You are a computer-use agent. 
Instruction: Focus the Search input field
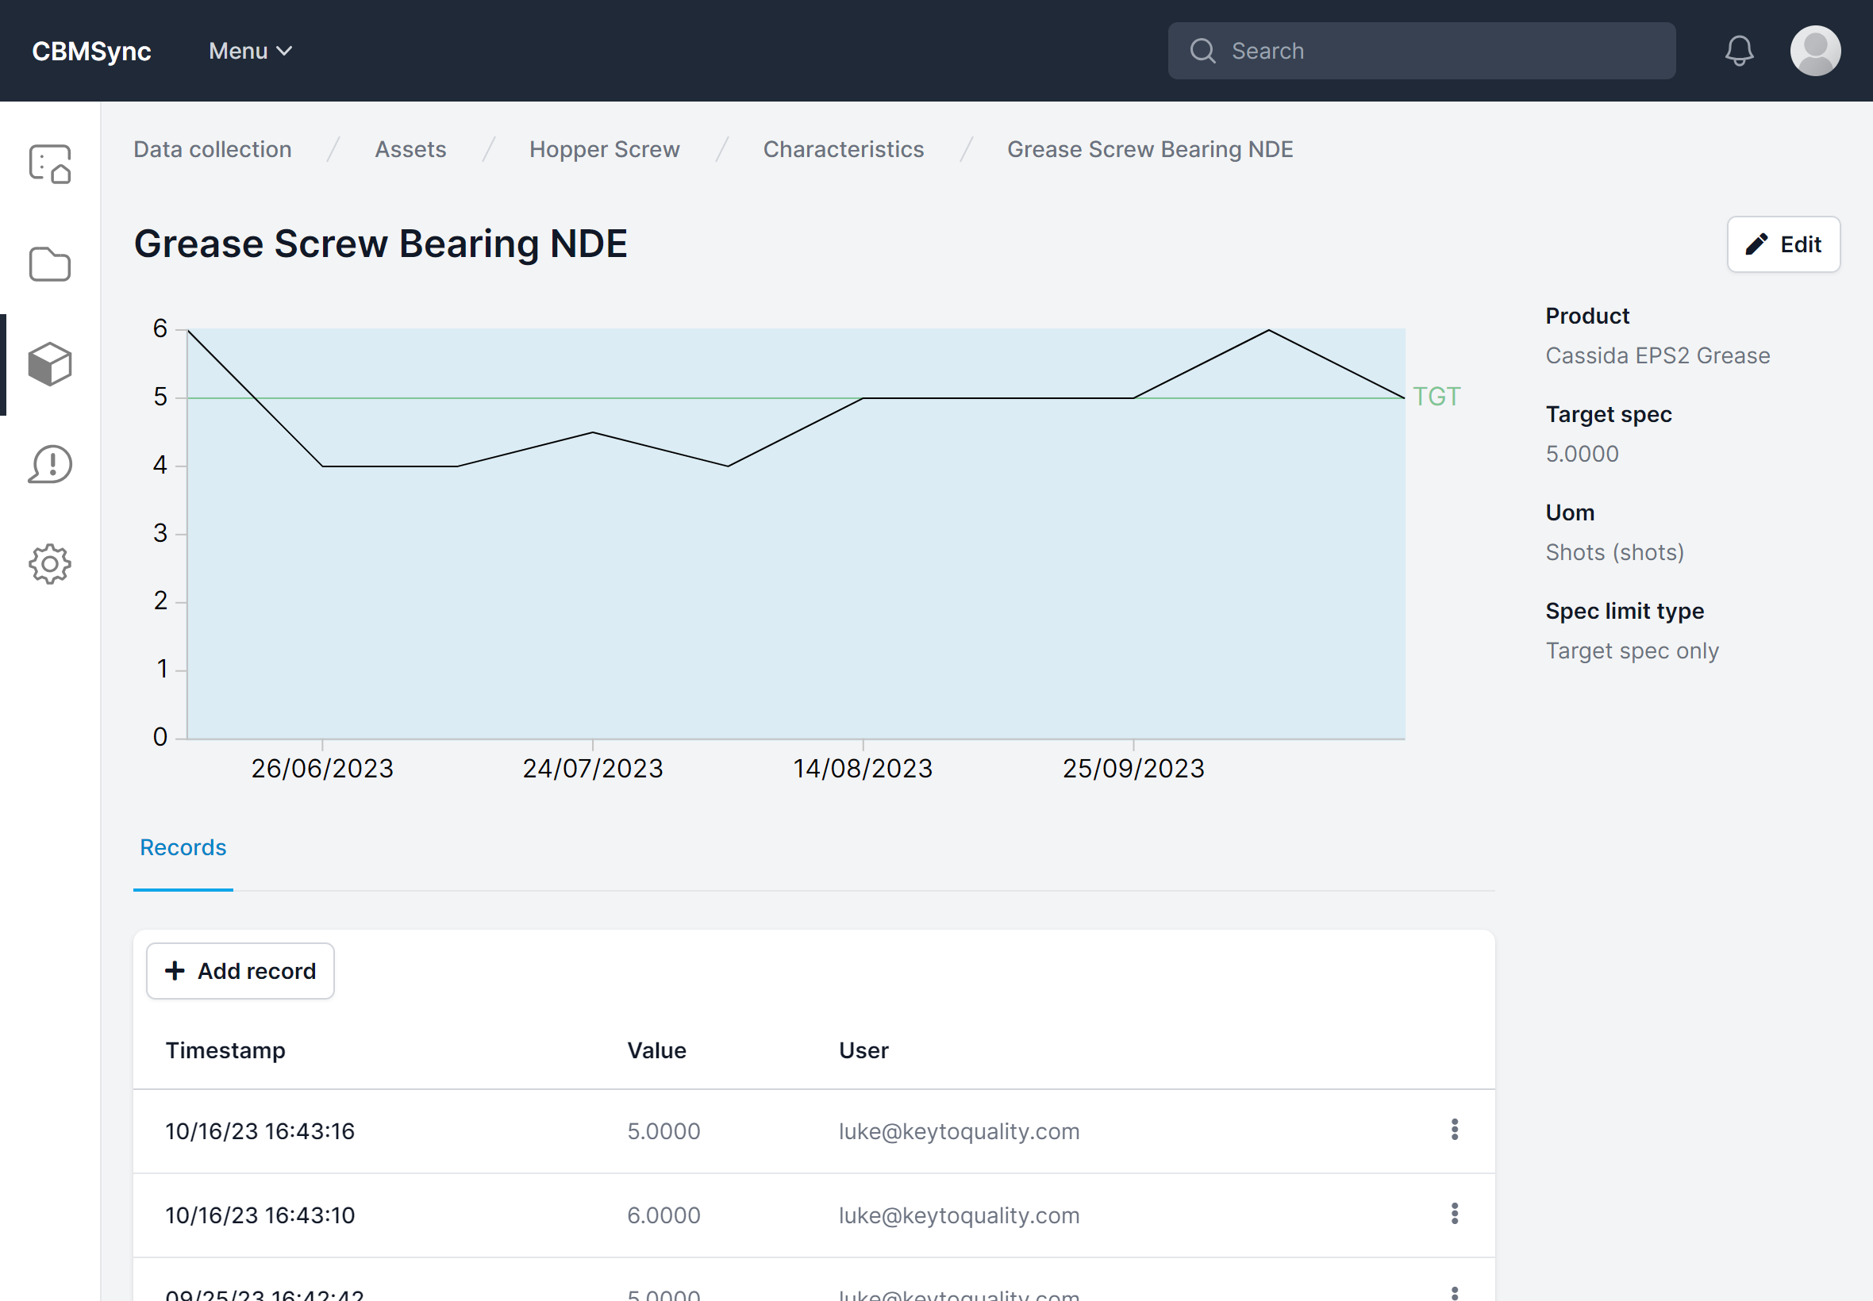(1421, 51)
